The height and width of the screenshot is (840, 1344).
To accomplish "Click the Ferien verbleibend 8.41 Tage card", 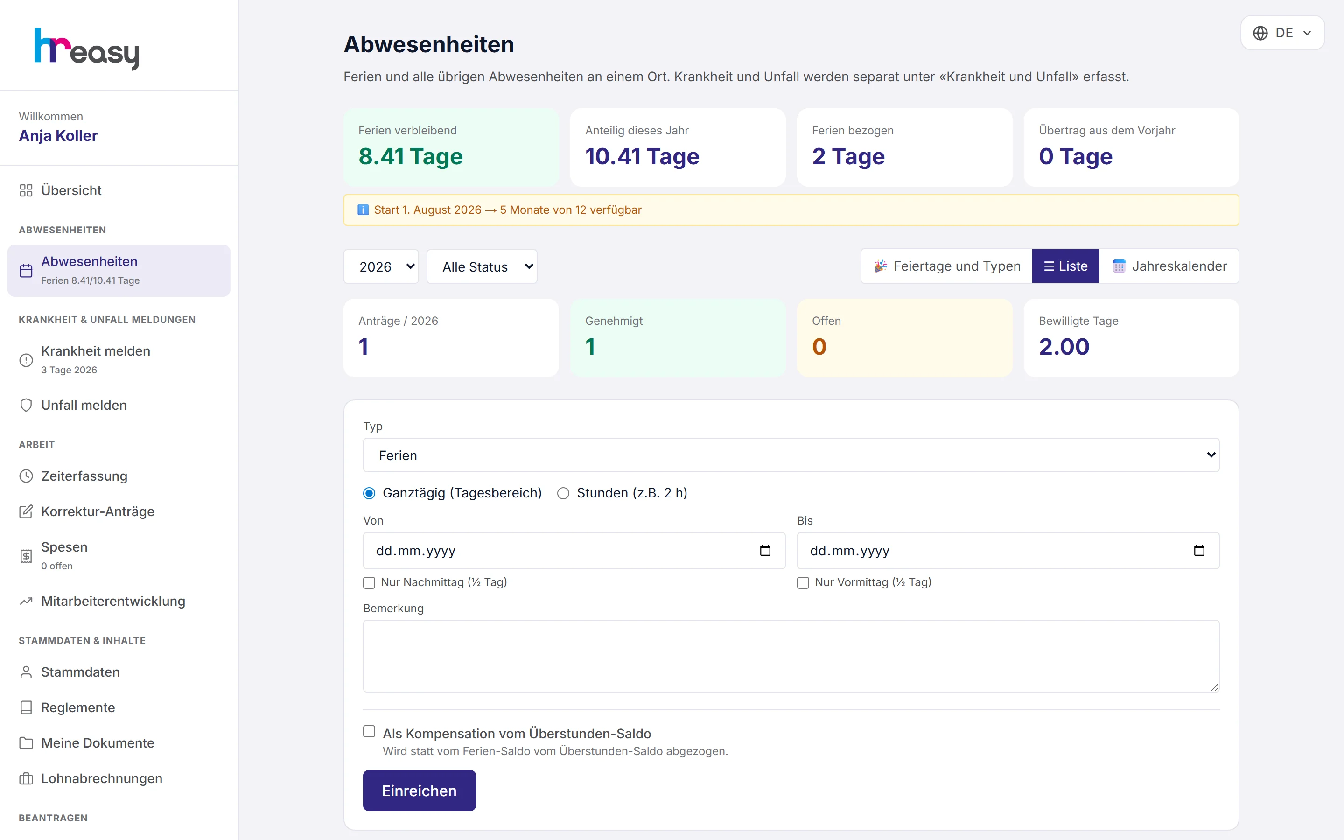I will tap(451, 147).
